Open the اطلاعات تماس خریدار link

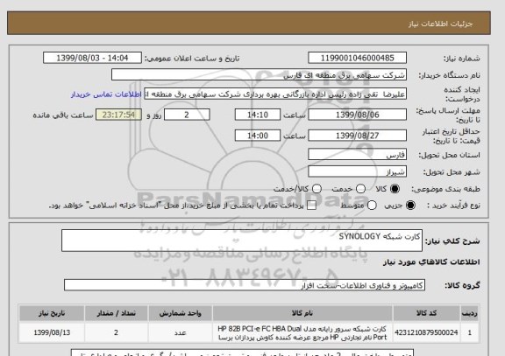tap(106, 94)
